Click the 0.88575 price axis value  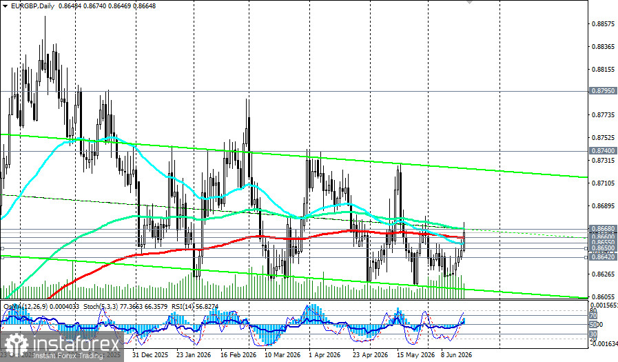click(x=603, y=24)
